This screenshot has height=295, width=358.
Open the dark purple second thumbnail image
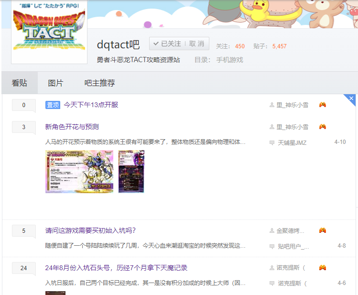tap(131, 172)
